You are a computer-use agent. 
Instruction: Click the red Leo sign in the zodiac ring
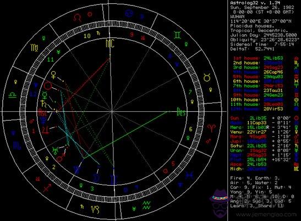click(78, 18)
